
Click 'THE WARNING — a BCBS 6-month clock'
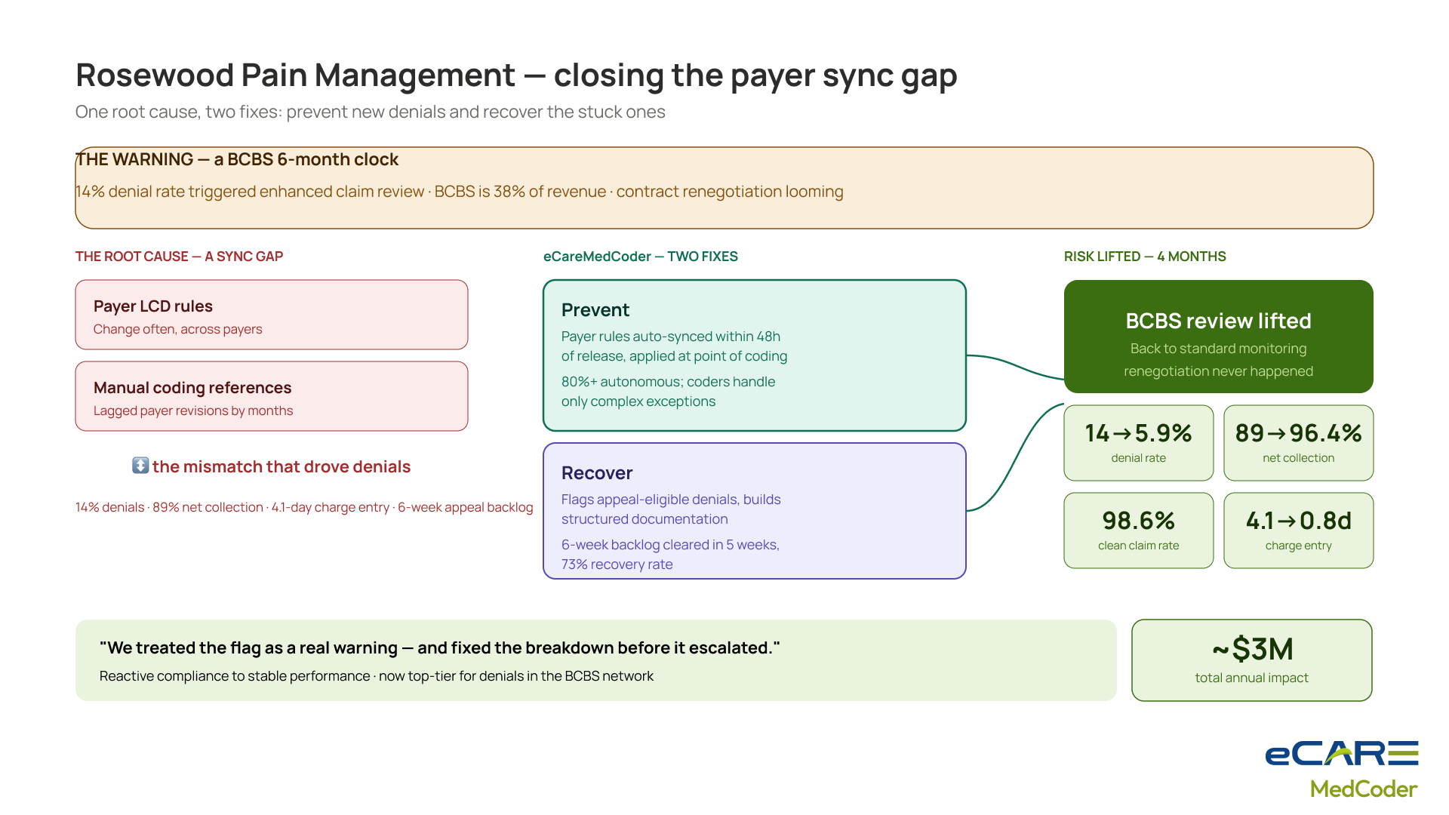pos(237,159)
